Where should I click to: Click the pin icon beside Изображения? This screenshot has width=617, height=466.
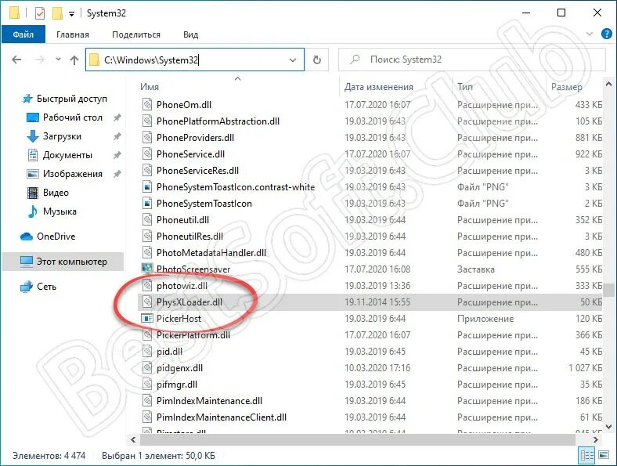(117, 174)
